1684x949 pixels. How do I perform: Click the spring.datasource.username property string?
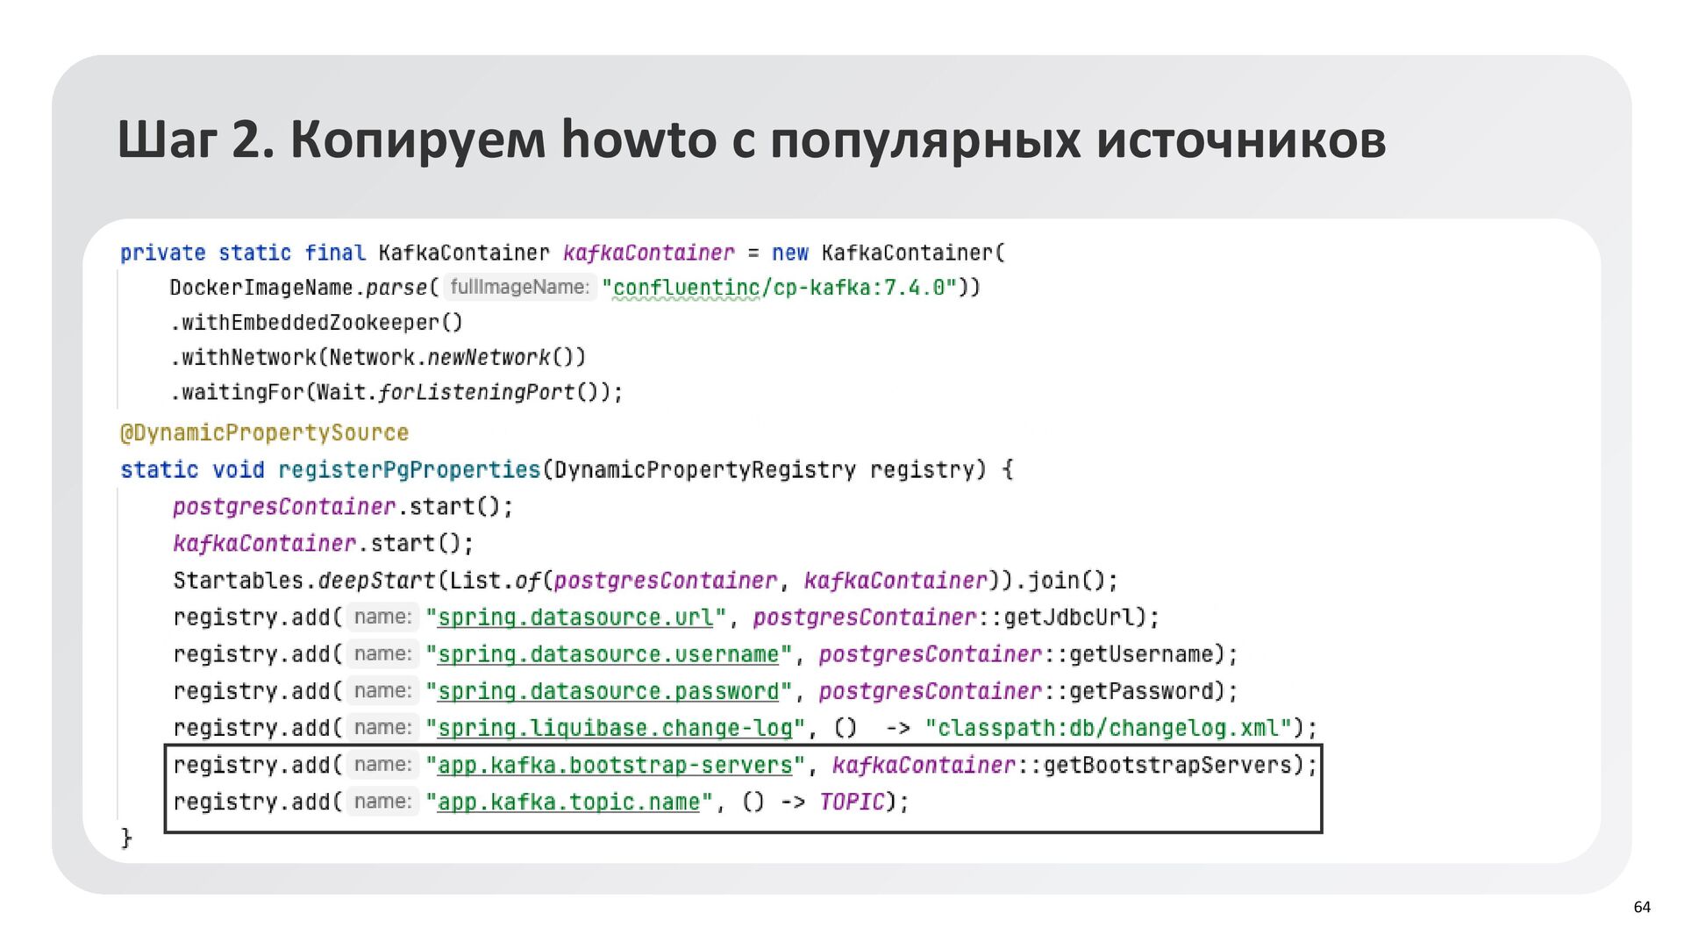point(608,654)
